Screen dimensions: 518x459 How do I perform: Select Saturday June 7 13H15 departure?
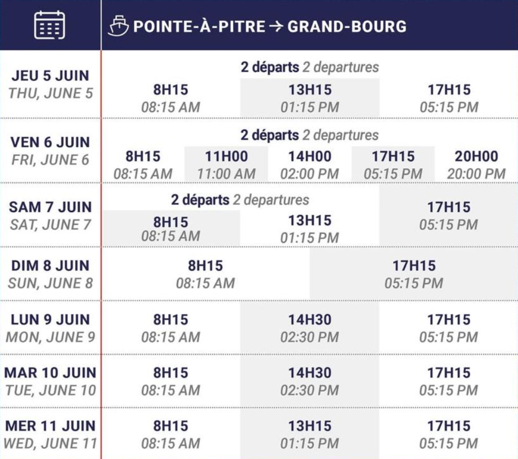click(310, 229)
